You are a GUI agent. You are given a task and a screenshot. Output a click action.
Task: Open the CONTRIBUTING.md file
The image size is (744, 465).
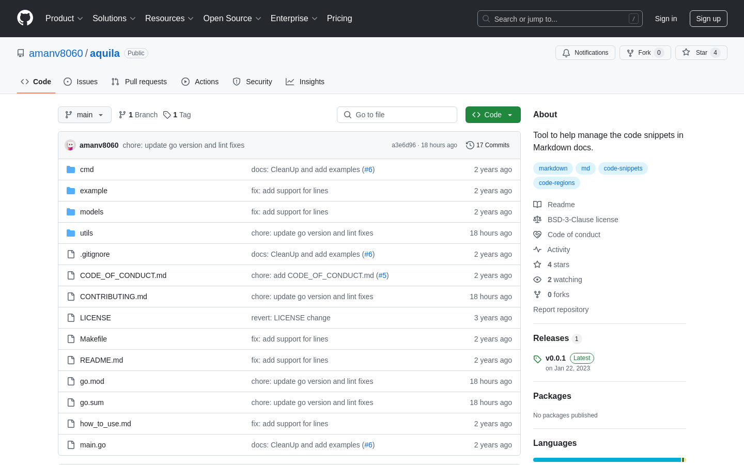[x=114, y=297]
